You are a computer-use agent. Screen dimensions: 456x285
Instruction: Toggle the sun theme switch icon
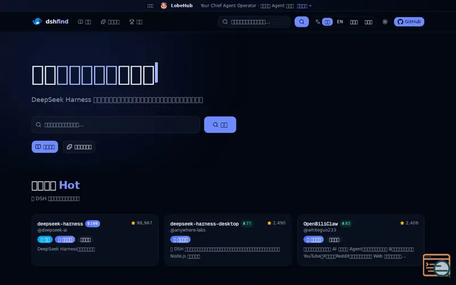(x=385, y=22)
